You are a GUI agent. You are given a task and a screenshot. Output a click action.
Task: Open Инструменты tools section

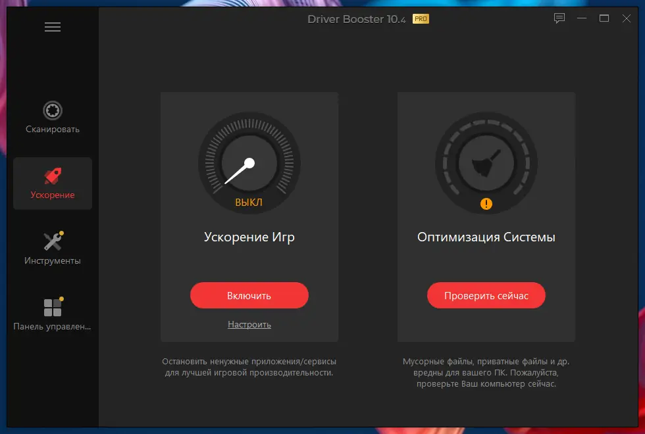tap(53, 249)
